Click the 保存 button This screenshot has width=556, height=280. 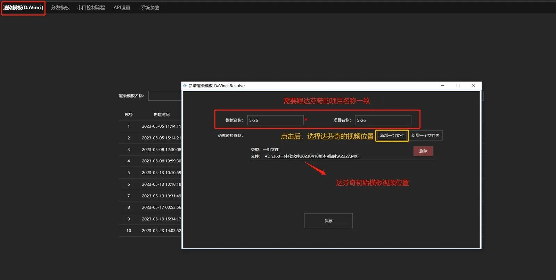(x=328, y=221)
